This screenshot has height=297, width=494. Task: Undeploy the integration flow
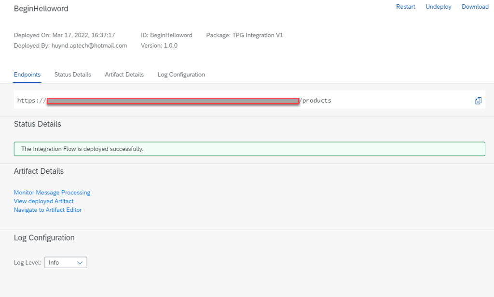coord(438,7)
